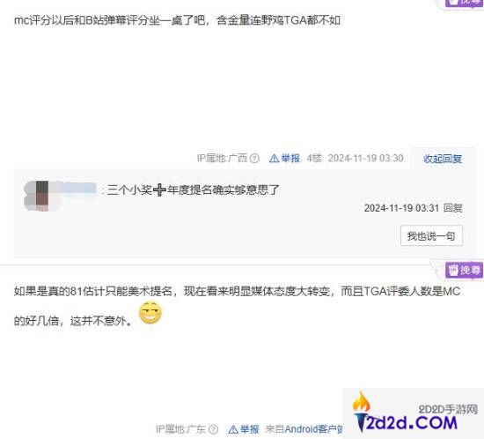This screenshot has height=439, width=484.
Task: Click the 2D2D手游网 site name label
Action: [x=448, y=410]
